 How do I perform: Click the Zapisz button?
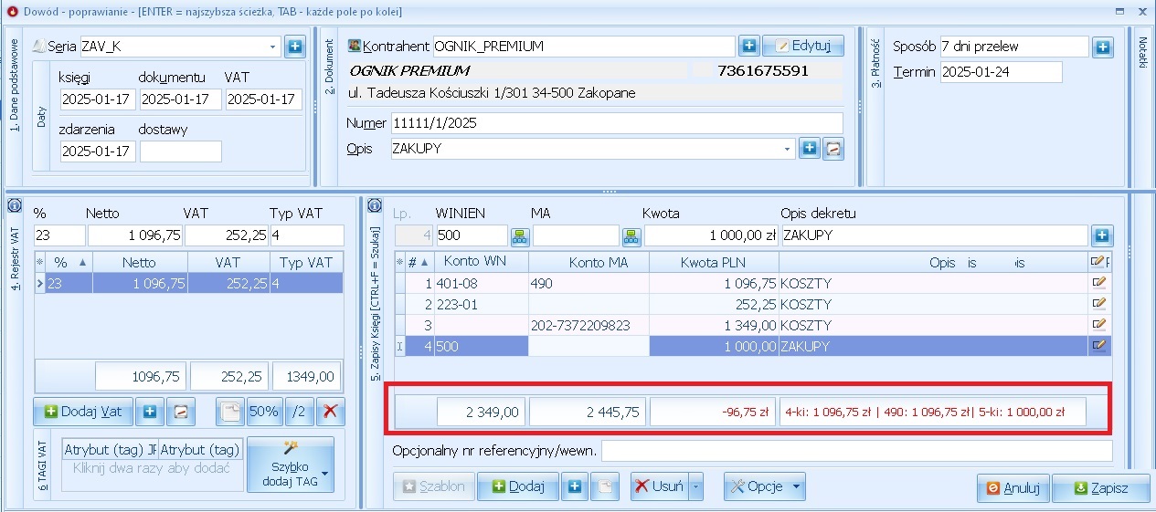click(x=1099, y=488)
